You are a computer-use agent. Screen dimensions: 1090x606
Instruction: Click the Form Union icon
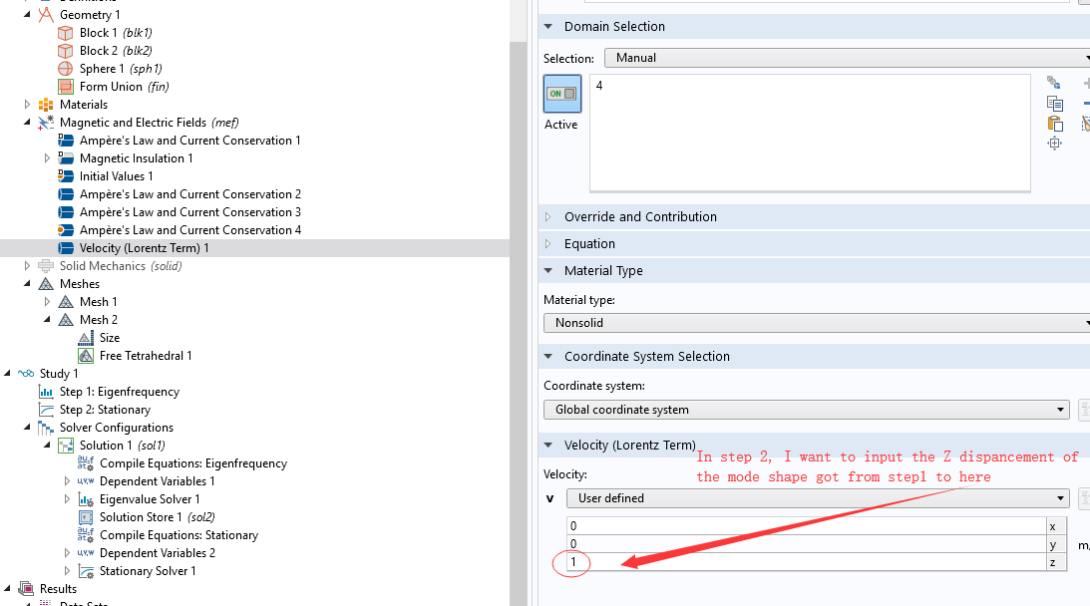[x=65, y=87]
